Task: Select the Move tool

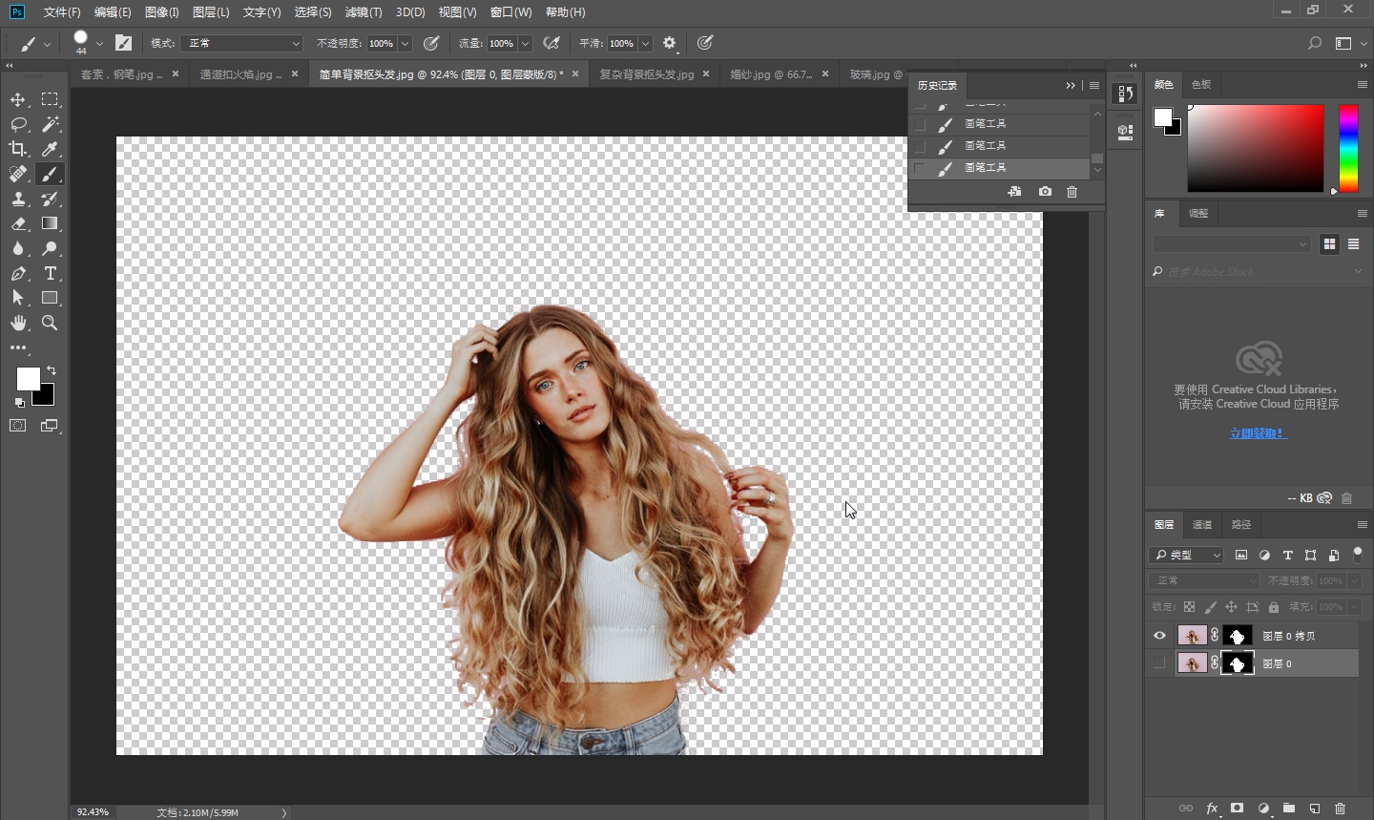Action: (x=18, y=99)
